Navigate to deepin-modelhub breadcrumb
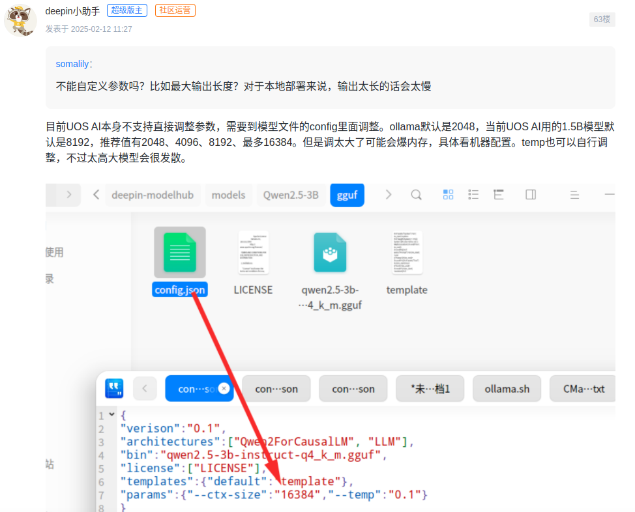The height and width of the screenshot is (512, 635). click(x=153, y=195)
